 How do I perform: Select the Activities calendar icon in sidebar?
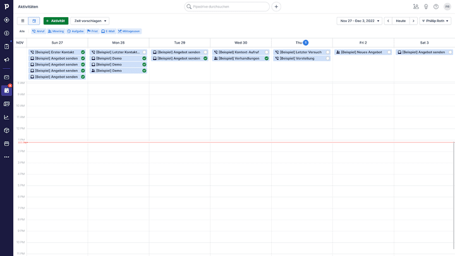click(x=6, y=90)
